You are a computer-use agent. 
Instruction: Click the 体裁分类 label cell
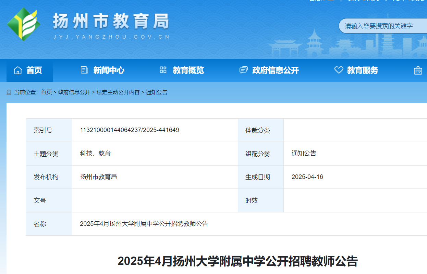[261, 130]
